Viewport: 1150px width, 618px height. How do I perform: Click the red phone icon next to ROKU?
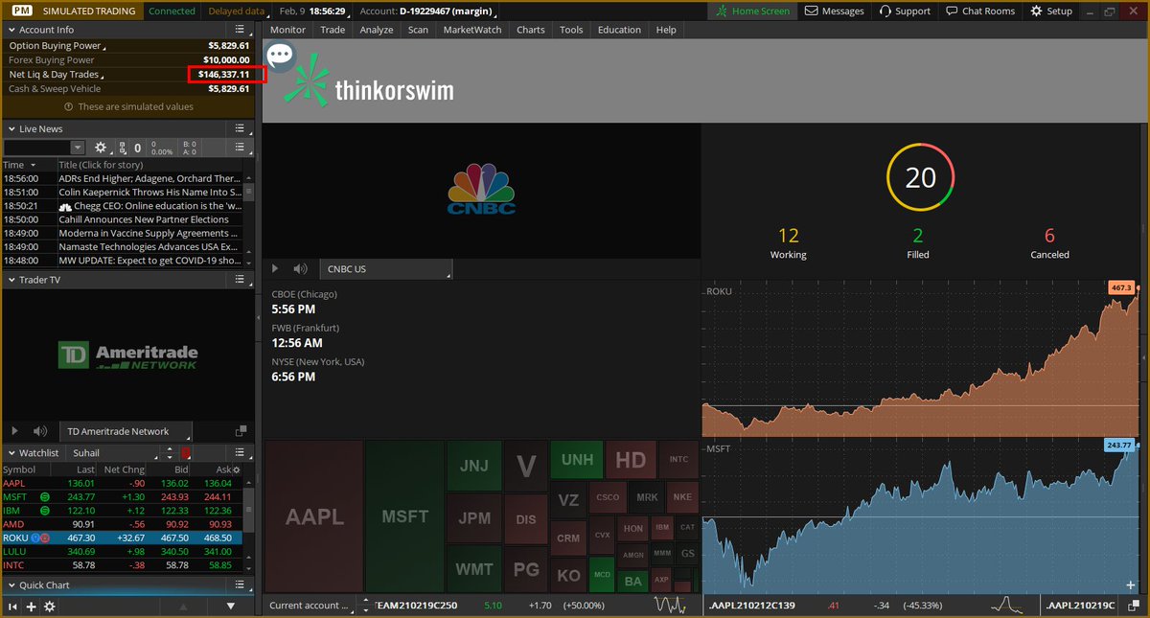pyautogui.click(x=44, y=538)
